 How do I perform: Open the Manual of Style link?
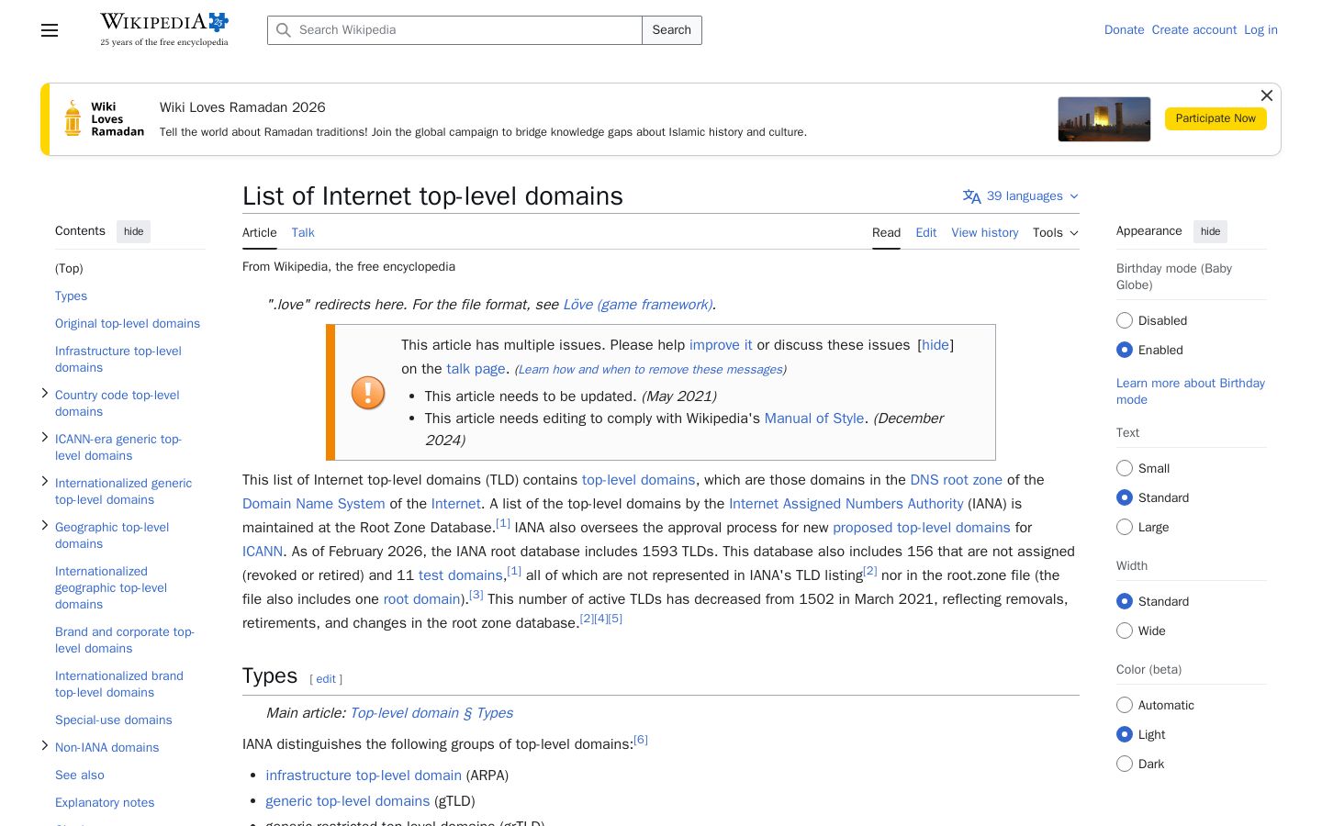(814, 419)
